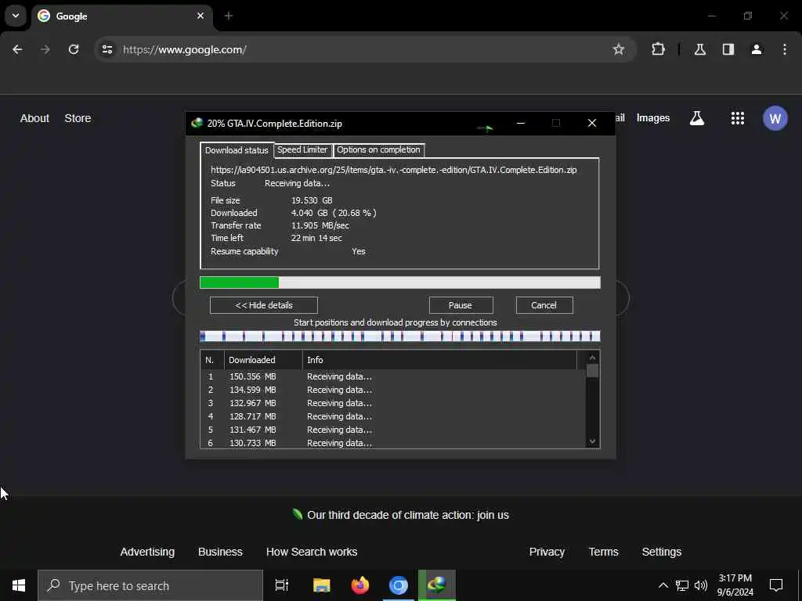Screen dimensions: 802x601
Task: Open Chrome Labs flask icon in toolbar
Action: click(700, 49)
